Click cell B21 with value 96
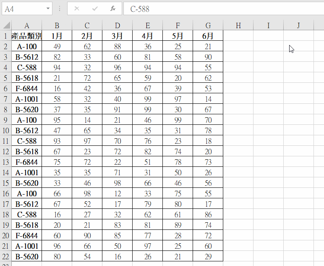This screenshot has height=266, width=324. [x=57, y=246]
